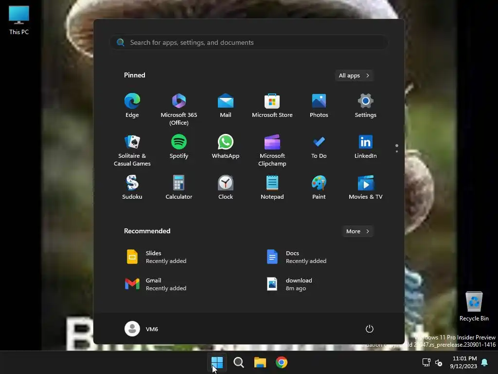Open notifications bell icon
The width and height of the screenshot is (498, 374).
pos(485,362)
